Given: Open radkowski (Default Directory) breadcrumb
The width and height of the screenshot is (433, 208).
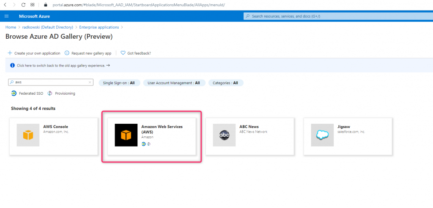Looking at the screenshot, I should pyautogui.click(x=47, y=27).
